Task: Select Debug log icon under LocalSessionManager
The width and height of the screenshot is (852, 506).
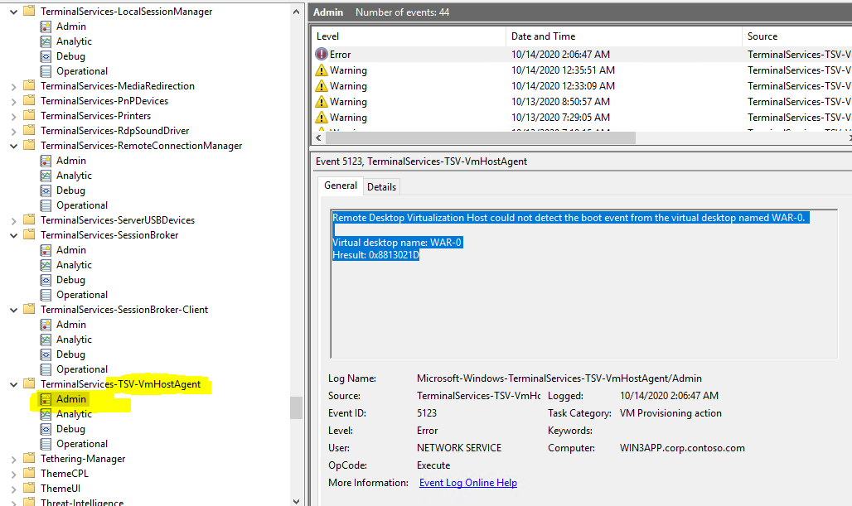Action: (x=46, y=56)
